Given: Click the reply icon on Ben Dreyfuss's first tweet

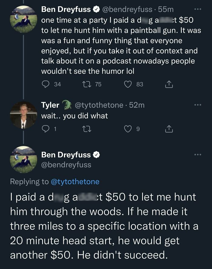Looking at the screenshot, I should (46, 84).
